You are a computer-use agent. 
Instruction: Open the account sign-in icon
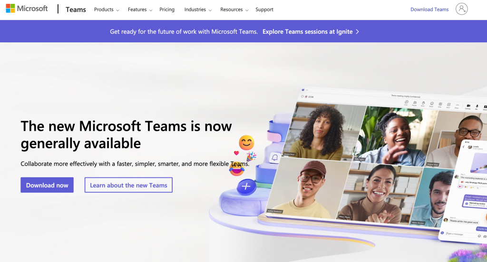click(461, 9)
